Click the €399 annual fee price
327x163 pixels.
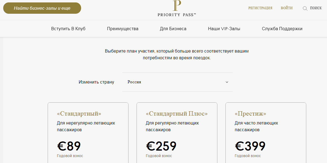[x=250, y=146]
